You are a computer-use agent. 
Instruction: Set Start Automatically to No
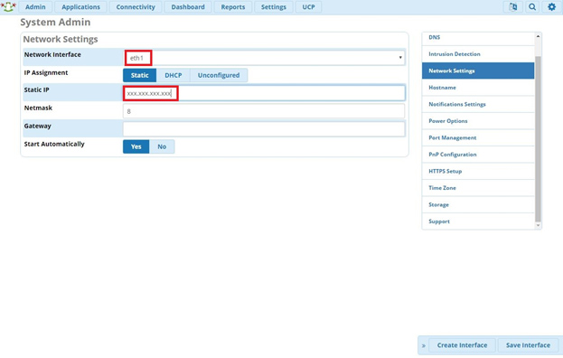pyautogui.click(x=162, y=146)
